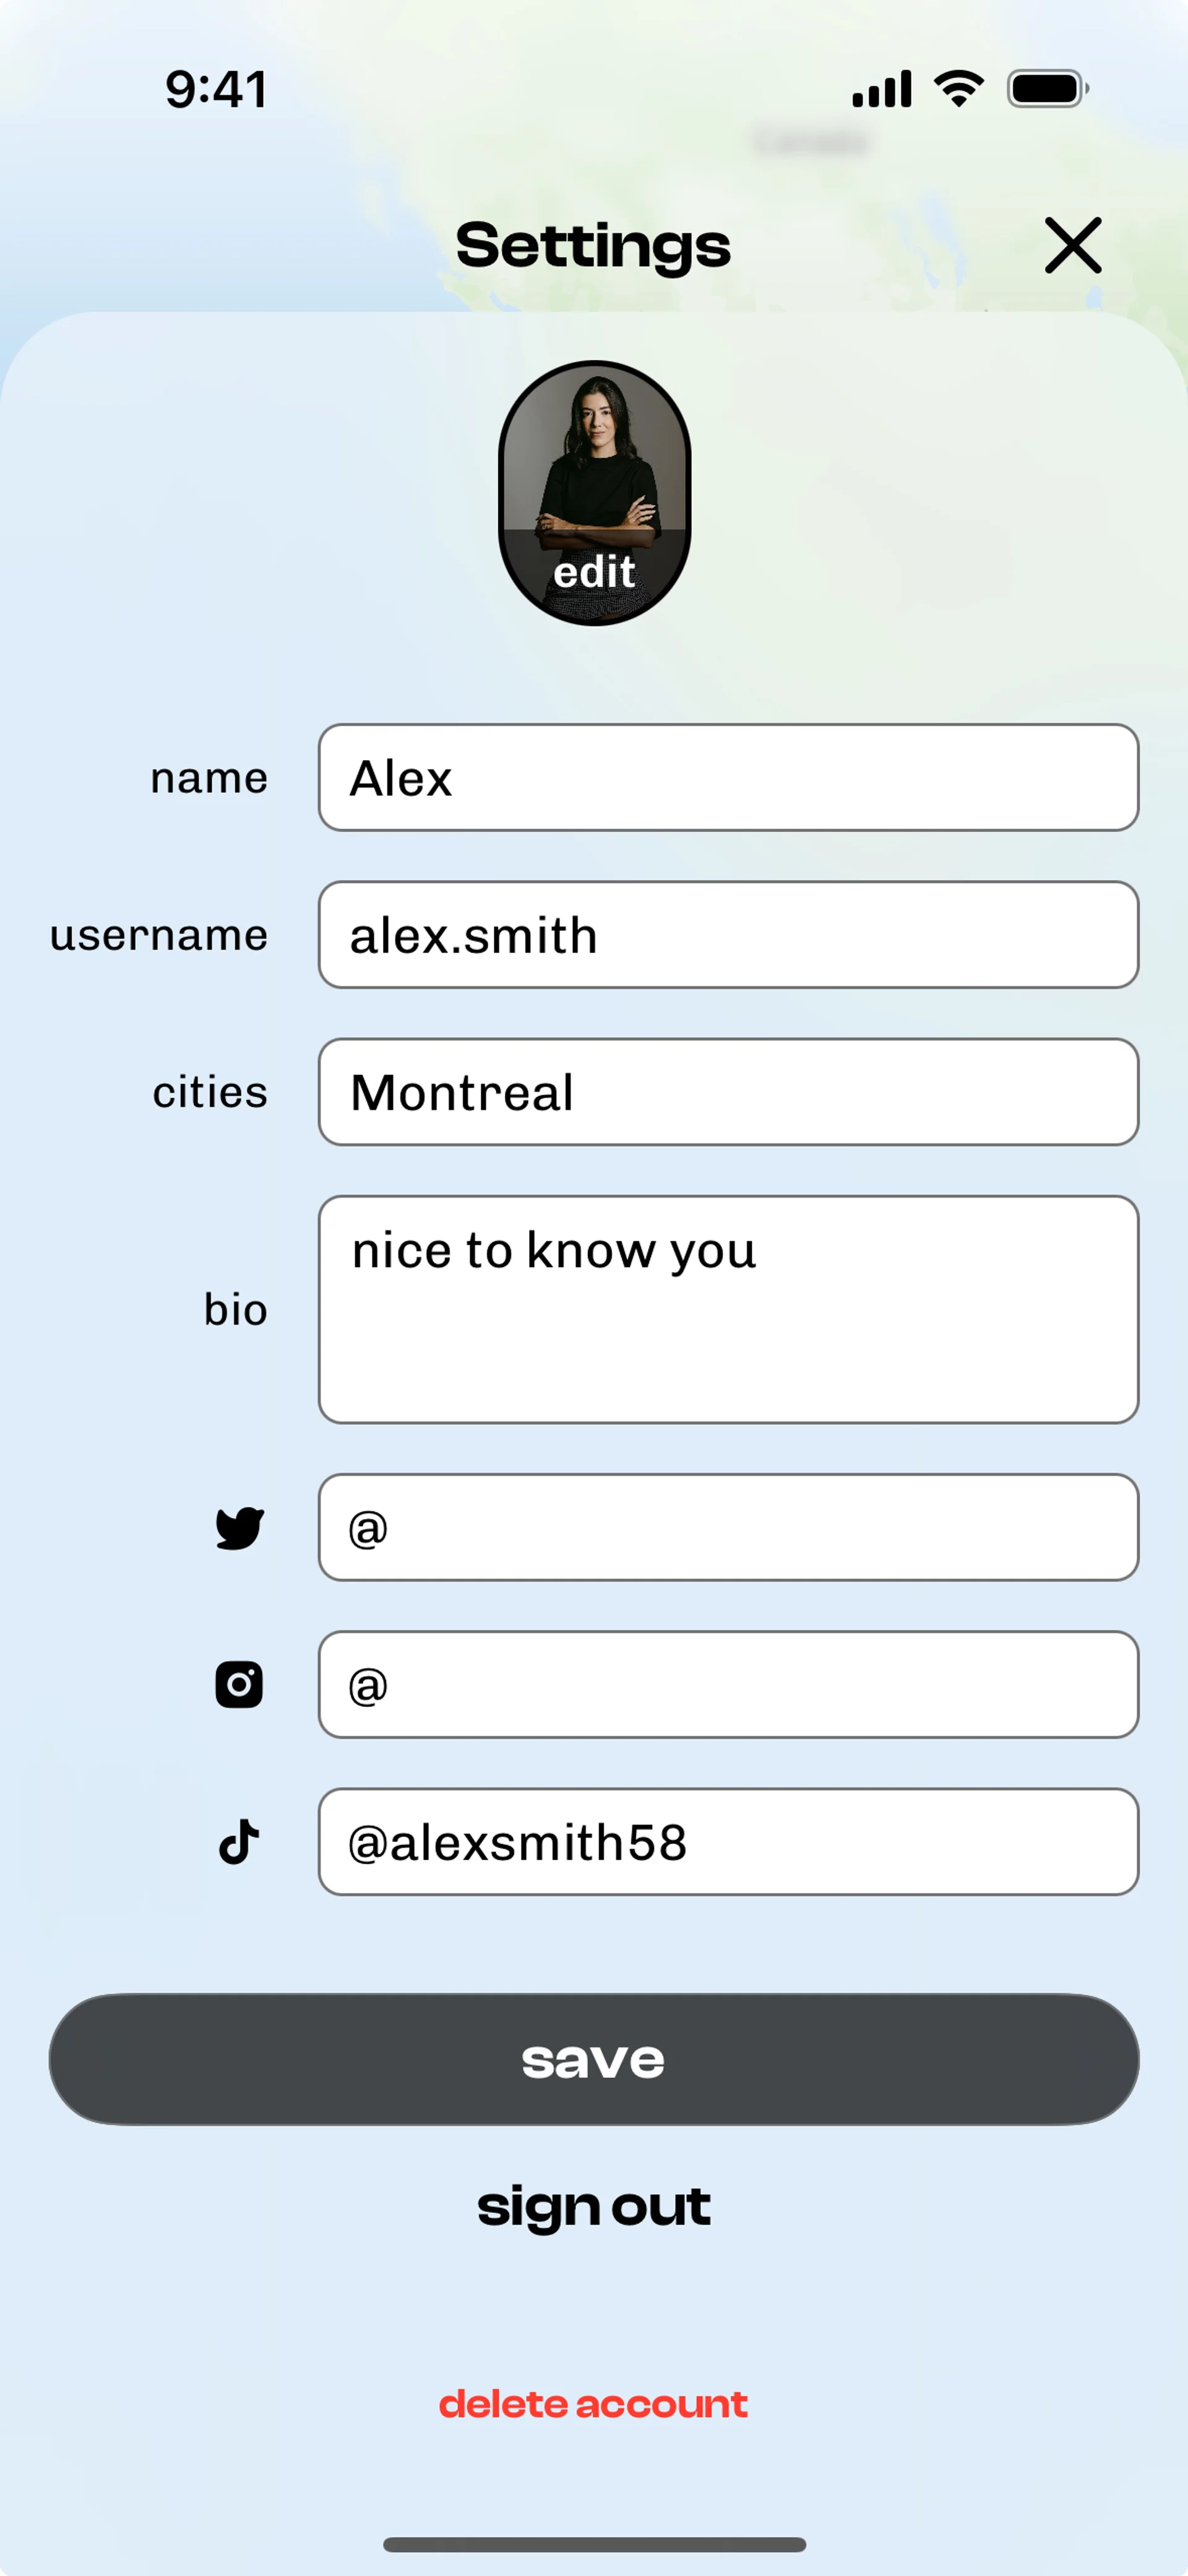Tap the Instagram camera icon
The image size is (1188, 2576).
[239, 1685]
